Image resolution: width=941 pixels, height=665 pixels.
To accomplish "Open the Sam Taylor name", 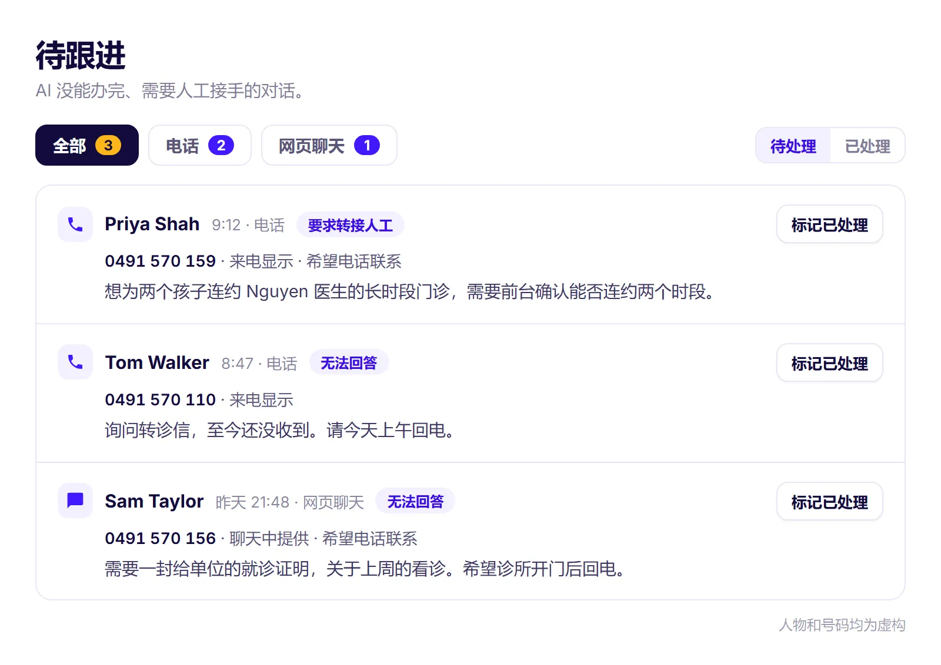I will (x=154, y=501).
